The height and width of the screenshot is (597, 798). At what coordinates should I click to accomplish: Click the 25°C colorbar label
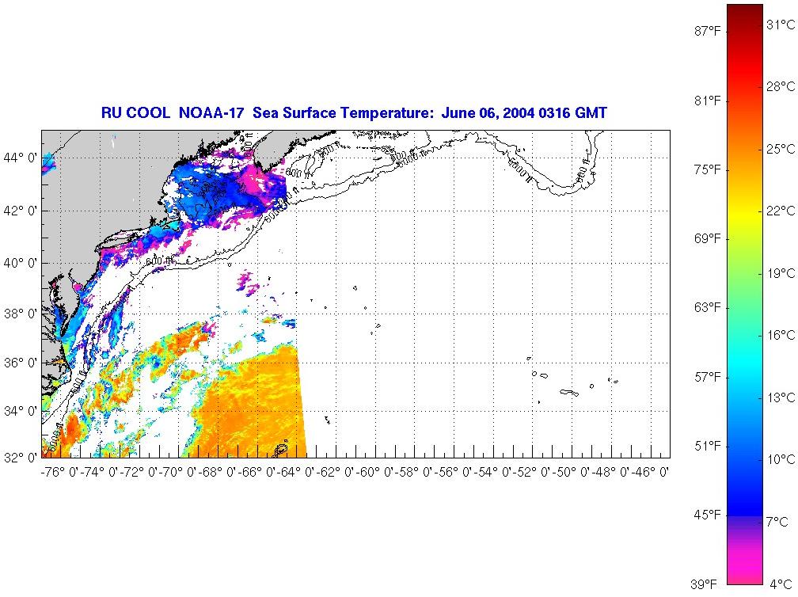point(781,149)
